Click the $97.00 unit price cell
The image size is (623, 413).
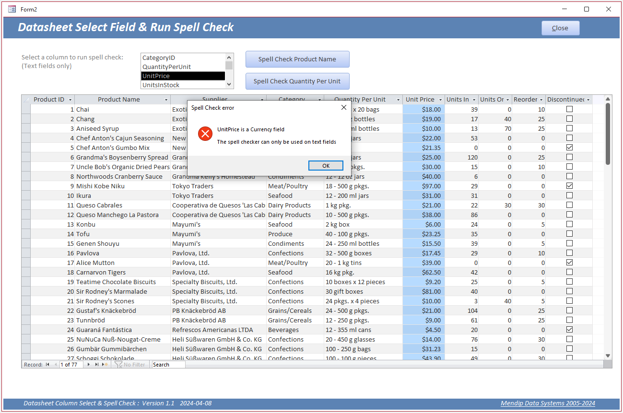tap(423, 186)
